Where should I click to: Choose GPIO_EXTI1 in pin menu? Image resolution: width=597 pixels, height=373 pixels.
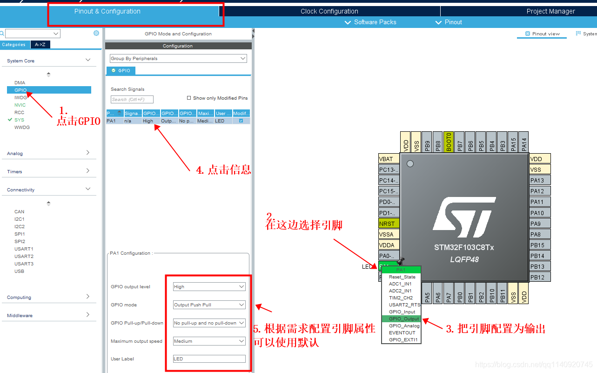[401, 340]
